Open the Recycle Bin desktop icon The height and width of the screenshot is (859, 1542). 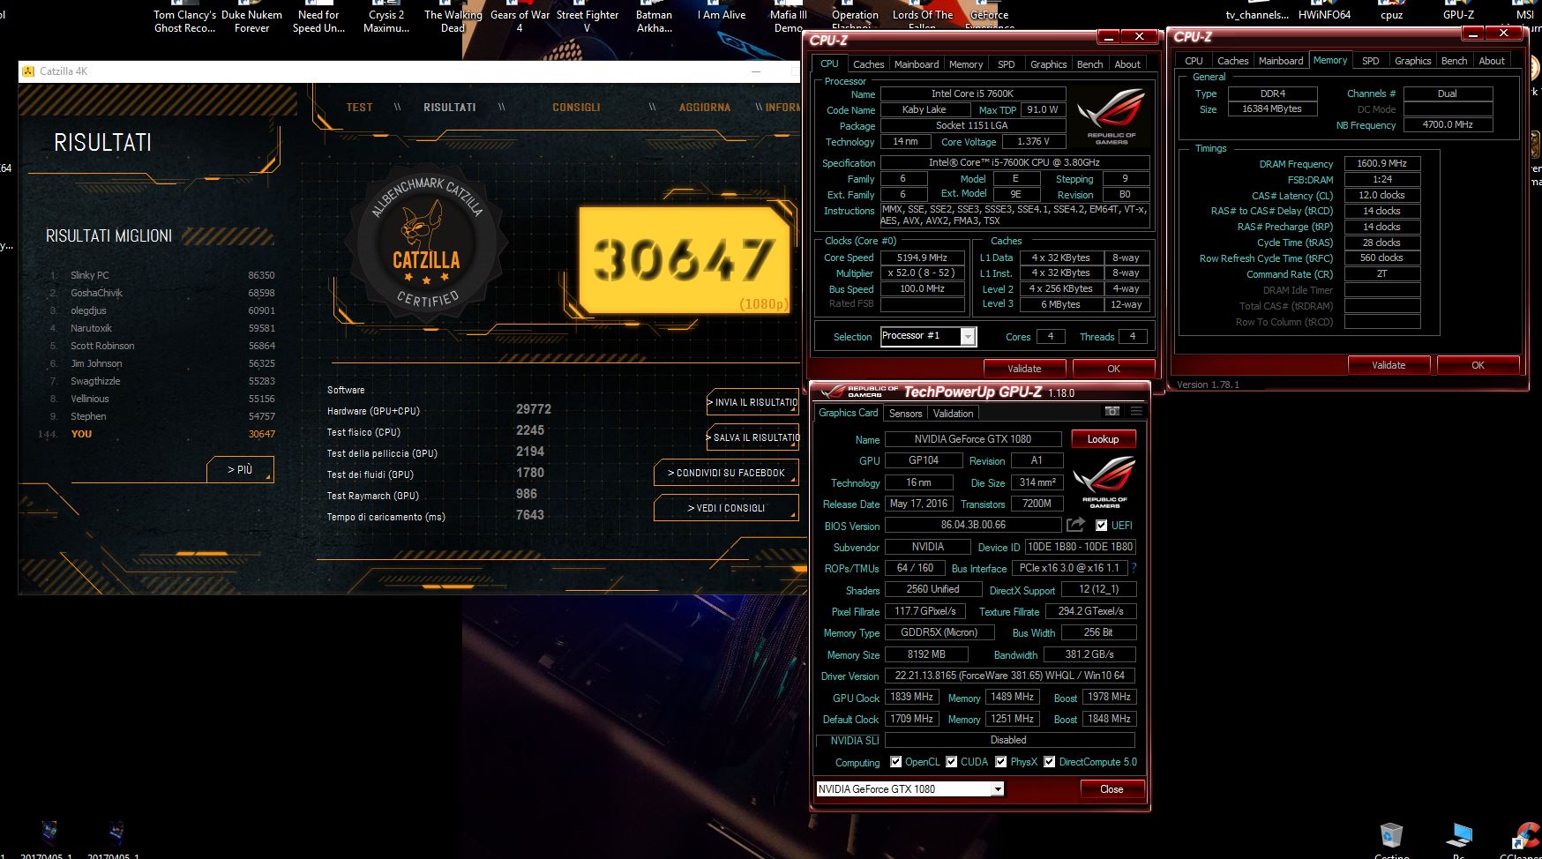pos(1391,840)
